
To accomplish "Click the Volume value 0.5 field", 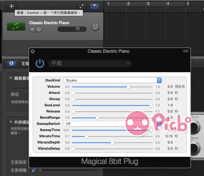I will 170,86.
